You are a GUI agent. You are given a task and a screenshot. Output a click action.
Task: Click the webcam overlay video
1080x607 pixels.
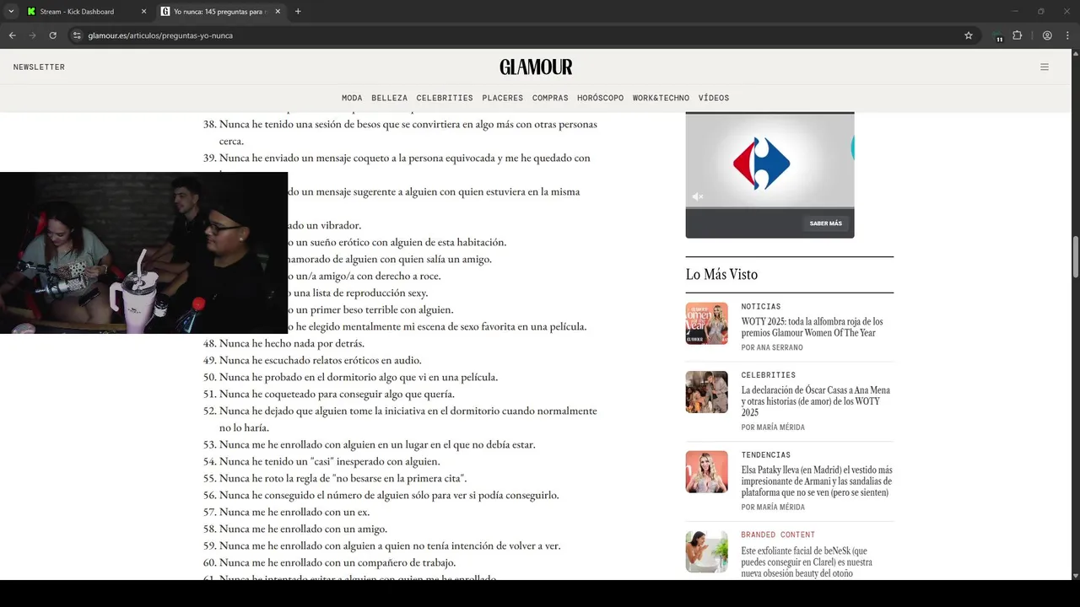(143, 253)
